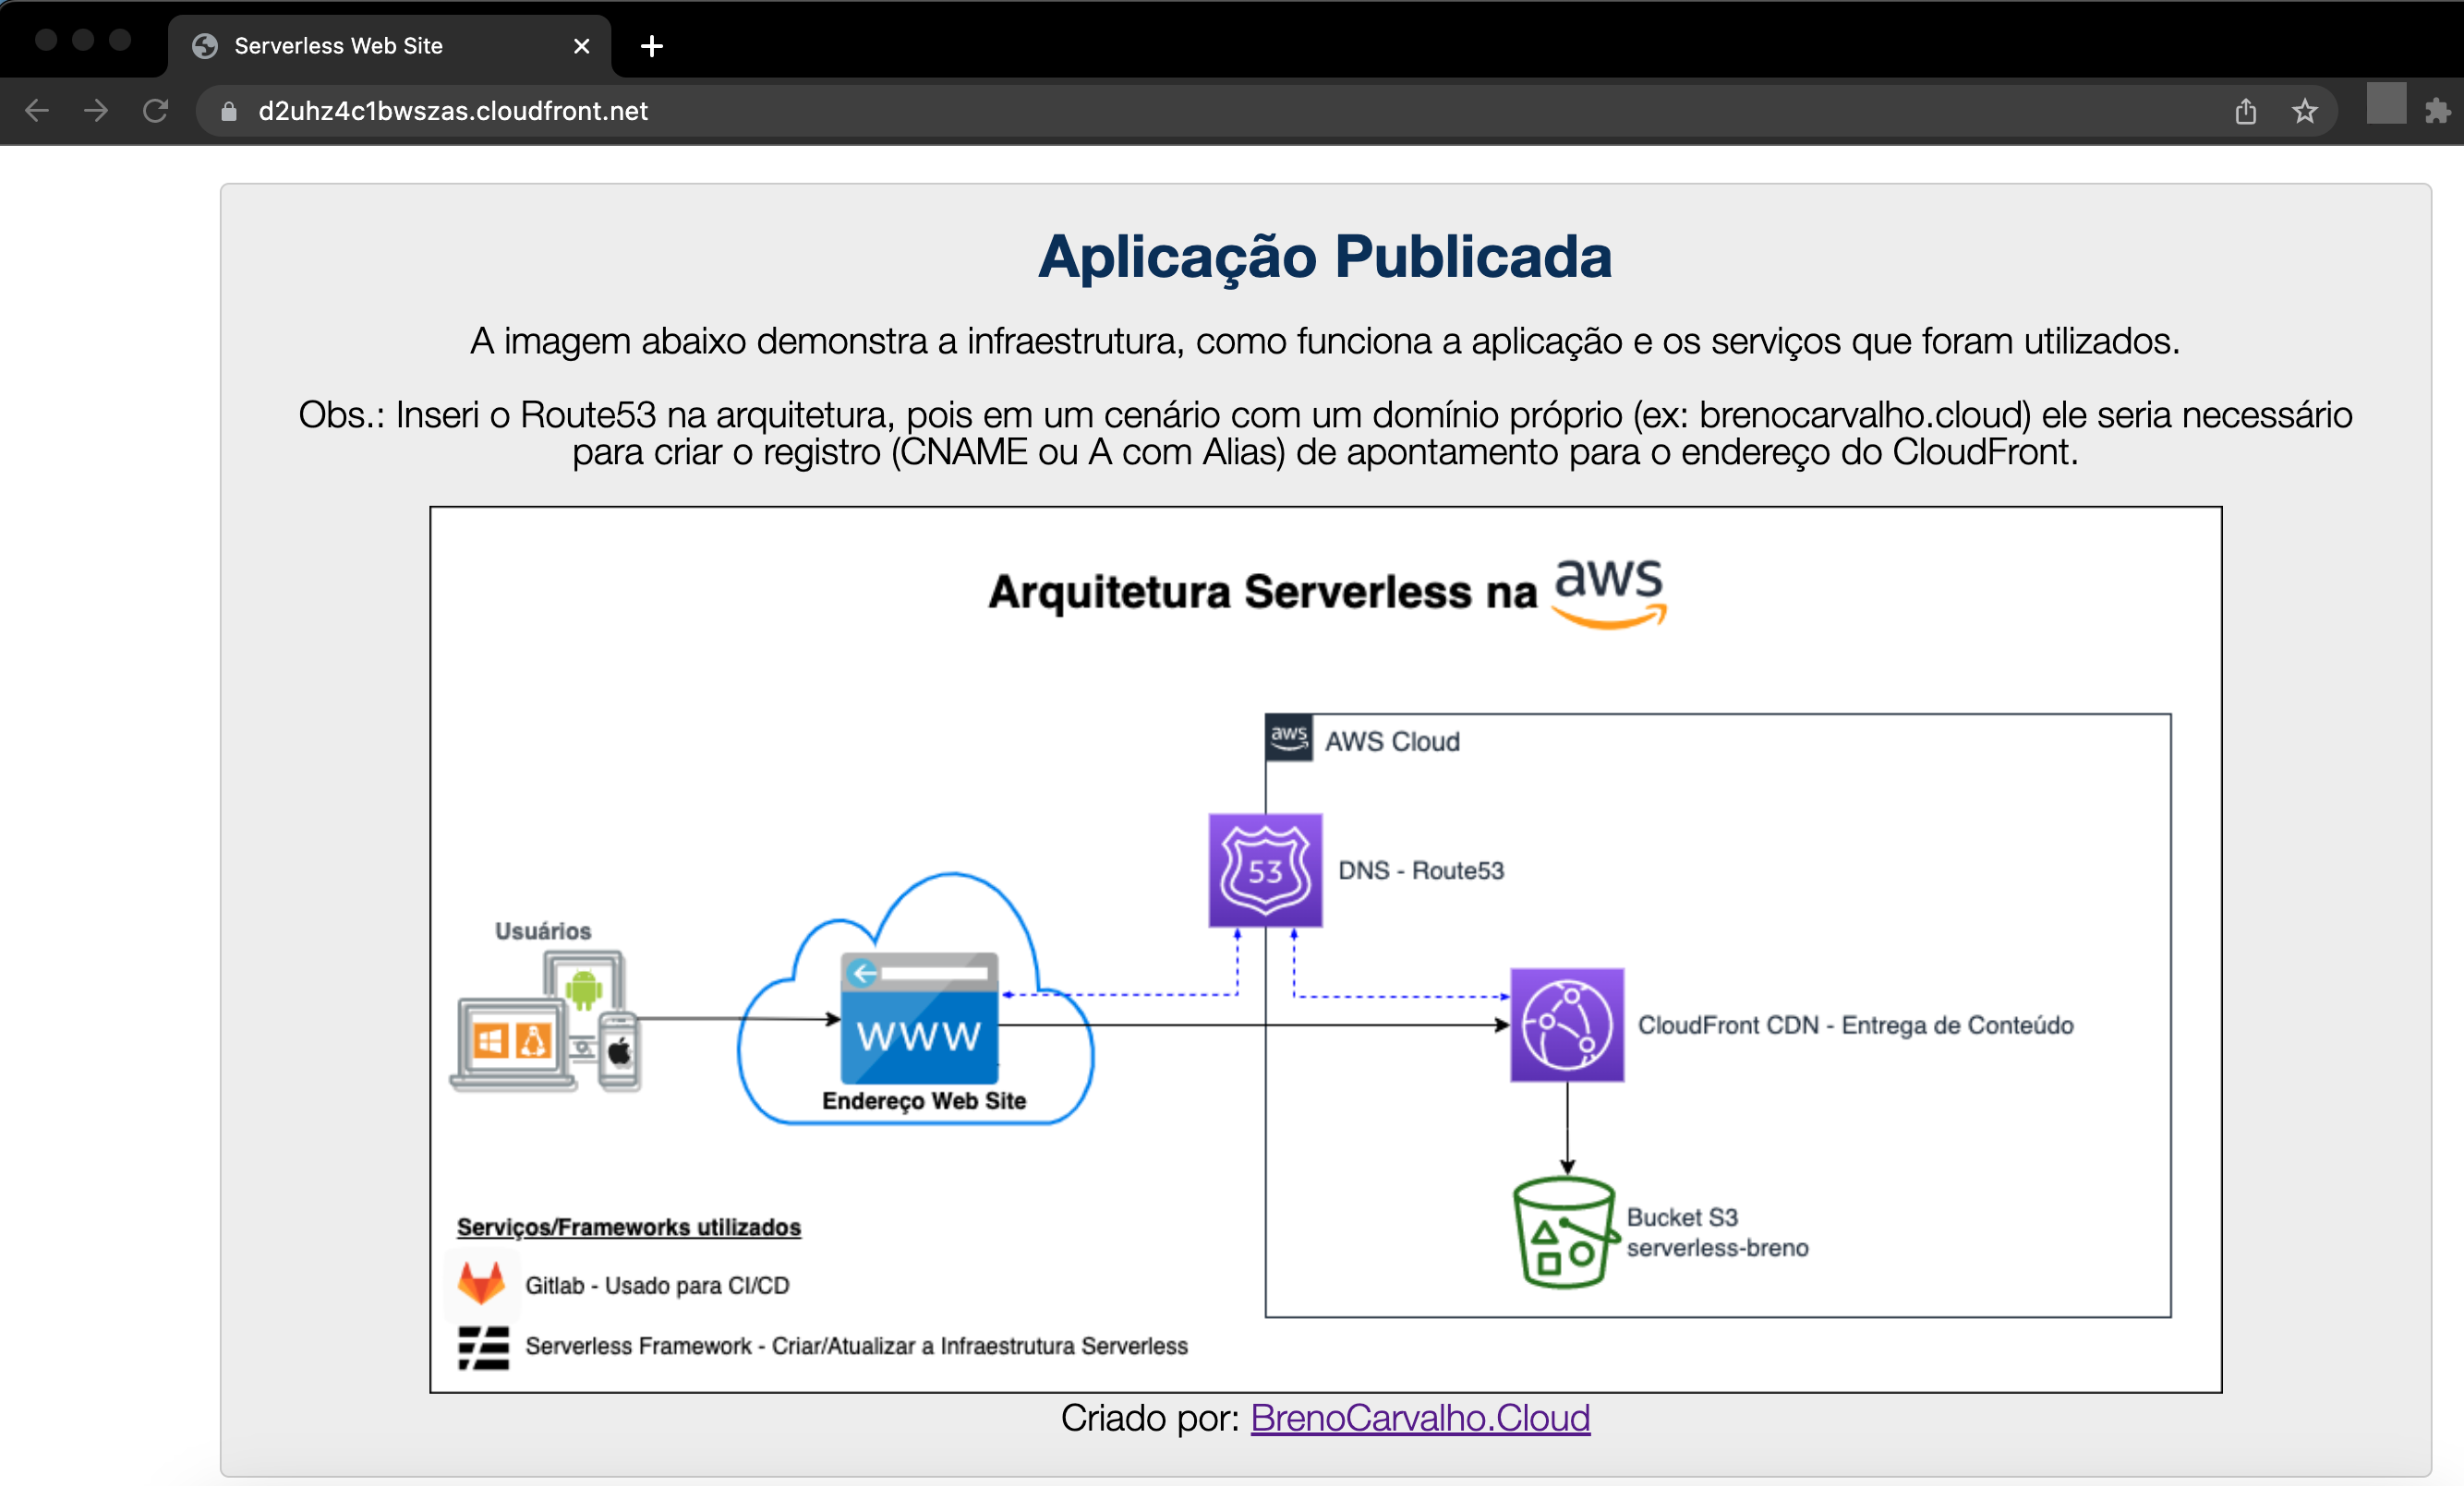
Task: Click the padlock site info icon
Action: (x=228, y=111)
